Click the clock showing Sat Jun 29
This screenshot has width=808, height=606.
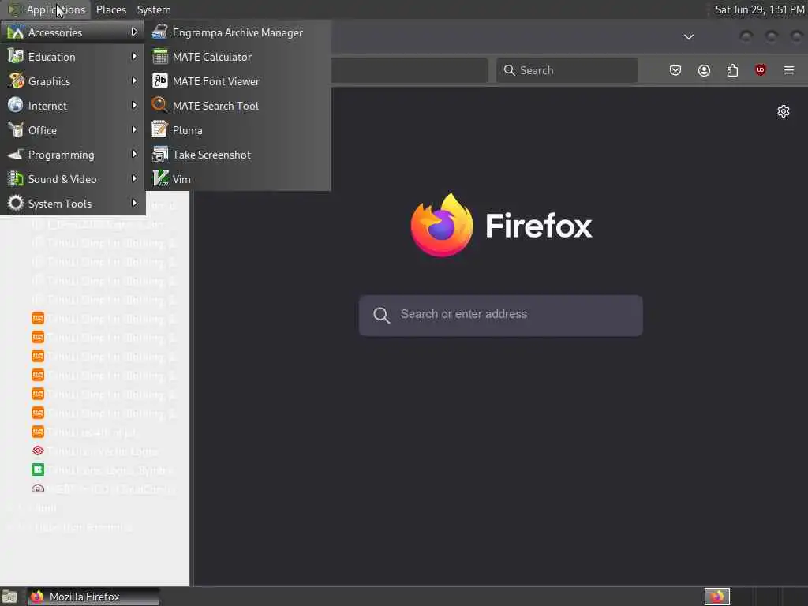click(x=760, y=9)
